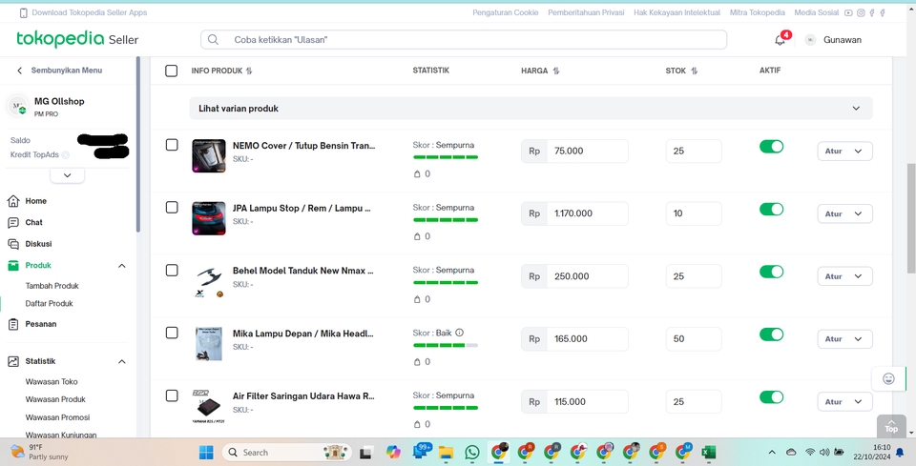Collapse the Statistik menu chevron

(121, 361)
